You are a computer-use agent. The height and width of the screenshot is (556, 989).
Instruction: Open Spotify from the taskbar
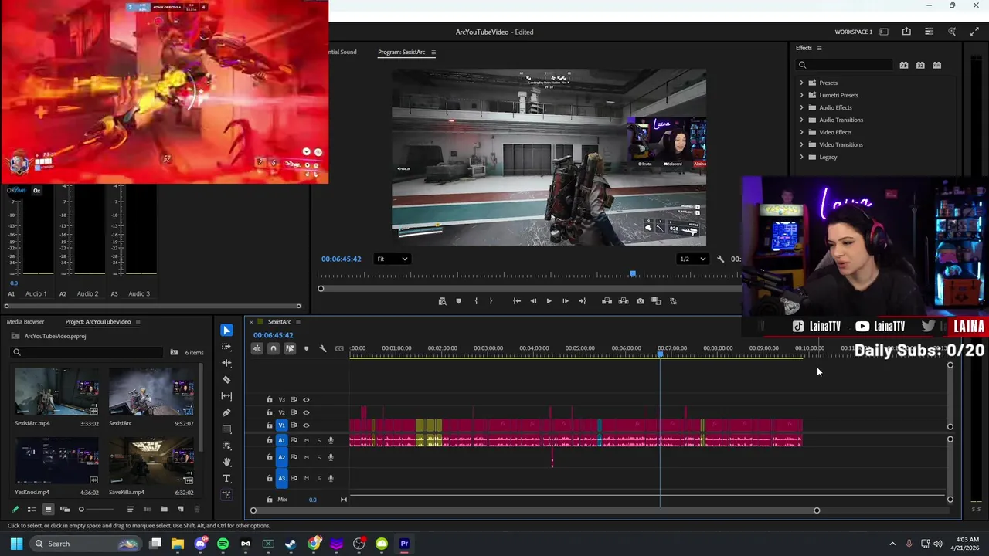tap(223, 544)
